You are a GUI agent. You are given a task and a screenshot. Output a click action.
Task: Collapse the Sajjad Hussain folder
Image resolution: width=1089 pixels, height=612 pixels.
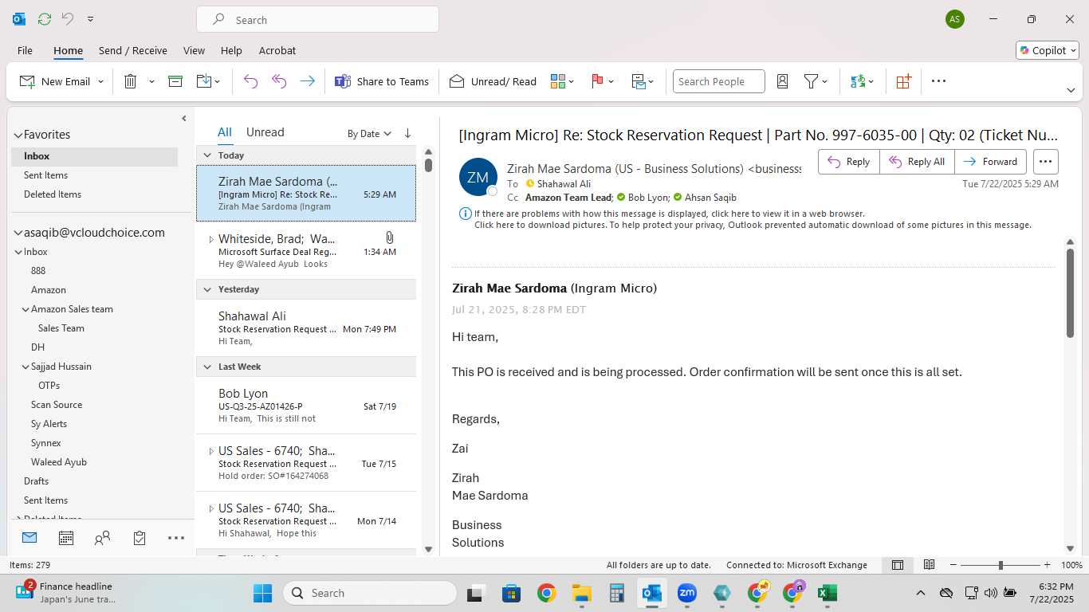pyautogui.click(x=26, y=367)
